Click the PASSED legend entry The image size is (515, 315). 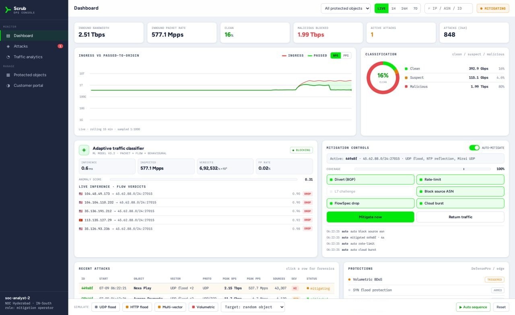tap(317, 55)
